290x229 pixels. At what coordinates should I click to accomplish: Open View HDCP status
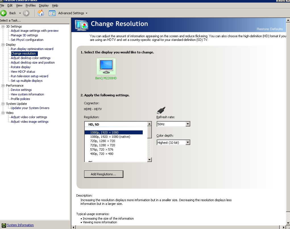[x=23, y=72]
